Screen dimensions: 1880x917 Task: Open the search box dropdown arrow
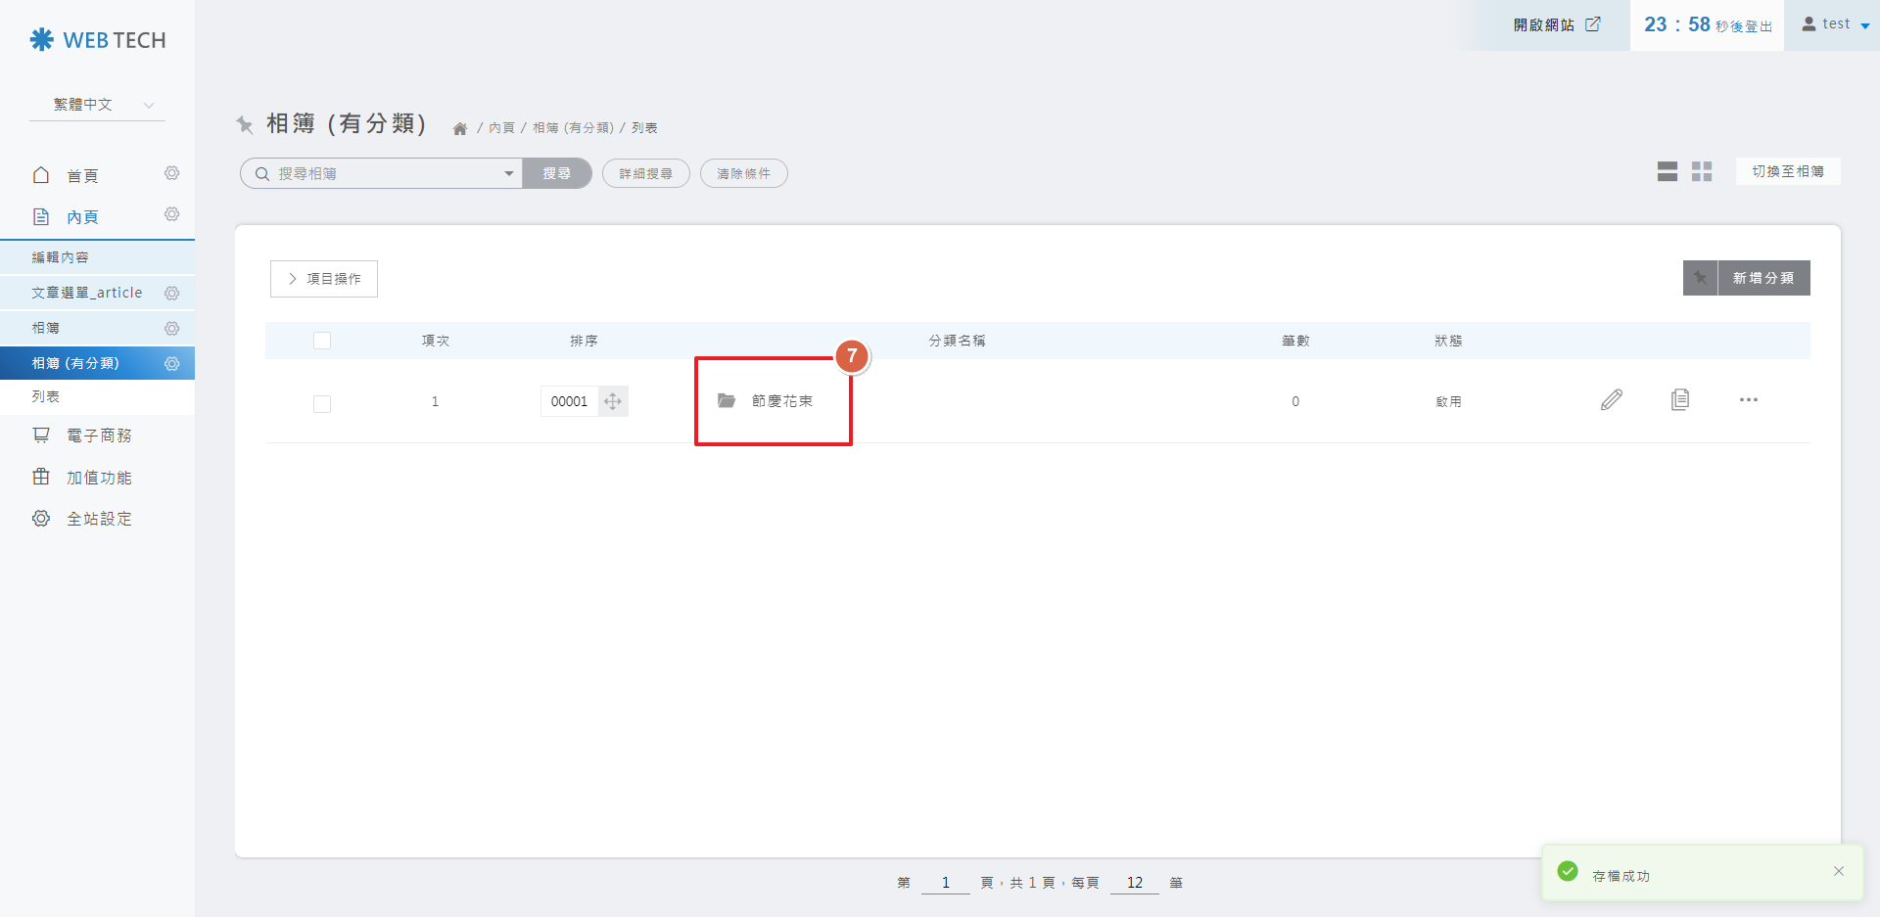508,174
